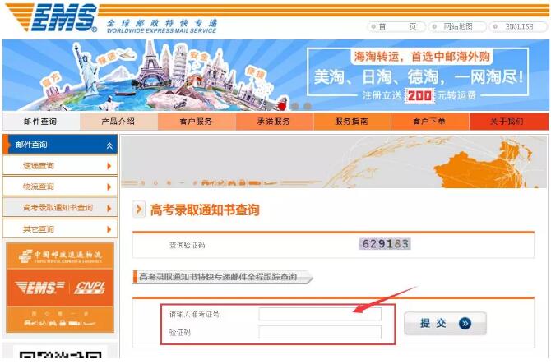Image resolution: width=551 pixels, height=364 pixels.
Task: Switch language with the ENGLISH link
Action: click(x=518, y=26)
